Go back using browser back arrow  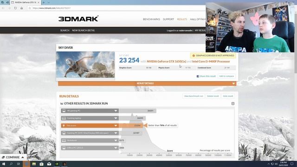point(3,8)
